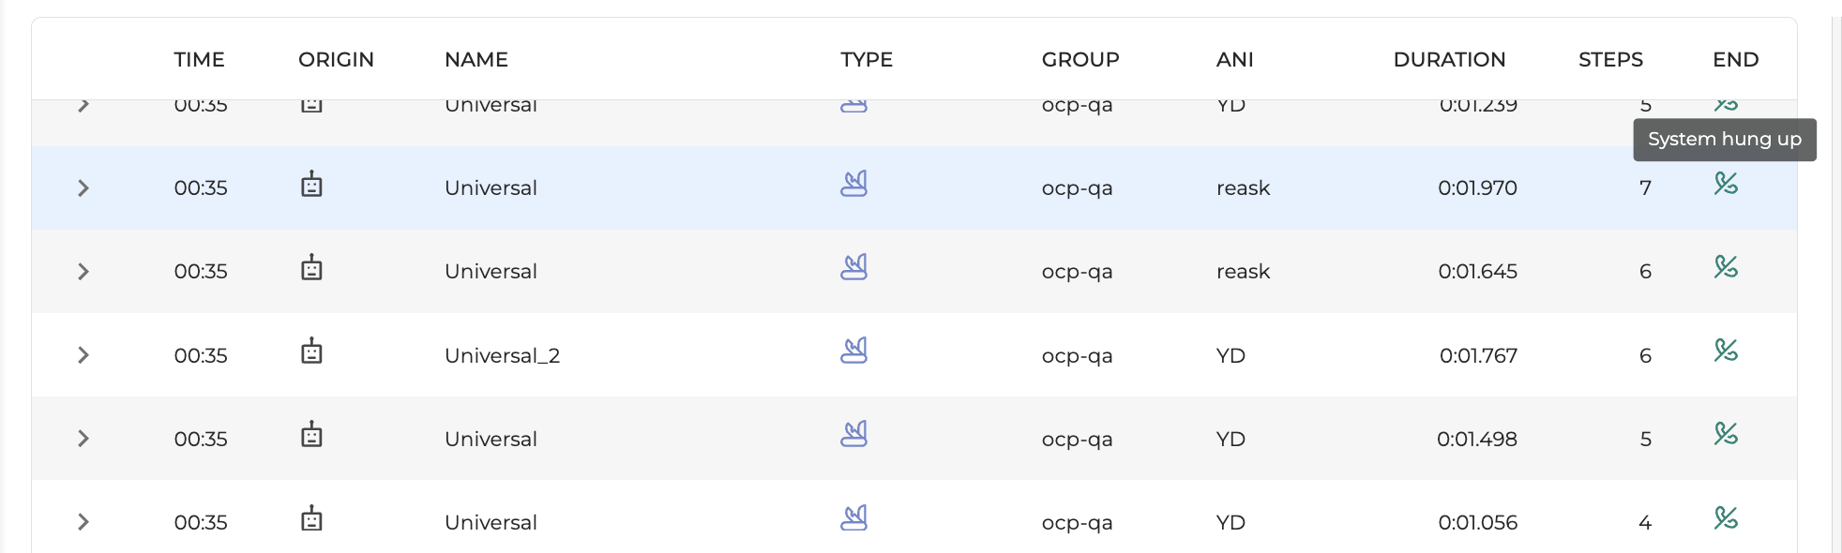The width and height of the screenshot is (1842, 553).
Task: Click the call type icon for the 0:01.056 call
Action: coord(853,518)
